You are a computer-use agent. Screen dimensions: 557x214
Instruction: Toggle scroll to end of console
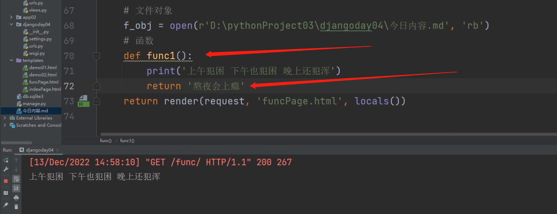point(16,188)
